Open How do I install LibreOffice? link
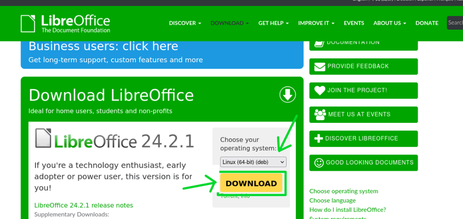Image resolution: width=463 pixels, height=219 pixels. 348,210
